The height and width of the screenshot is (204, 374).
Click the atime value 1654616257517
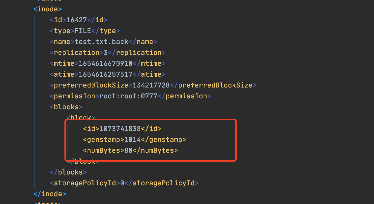[106, 74]
